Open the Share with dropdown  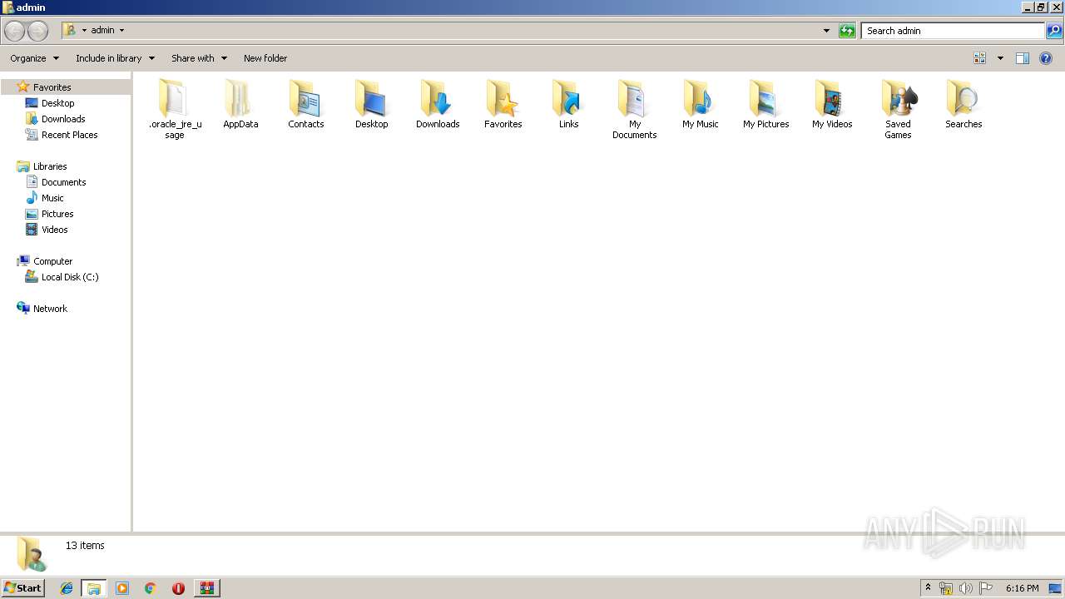[200, 58]
